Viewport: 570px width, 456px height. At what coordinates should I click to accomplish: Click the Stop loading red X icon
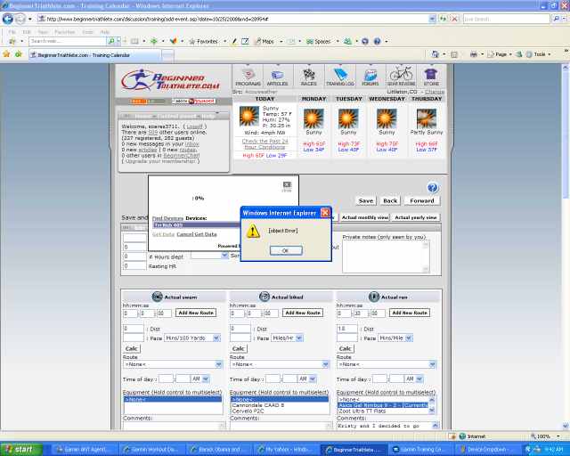(454, 19)
